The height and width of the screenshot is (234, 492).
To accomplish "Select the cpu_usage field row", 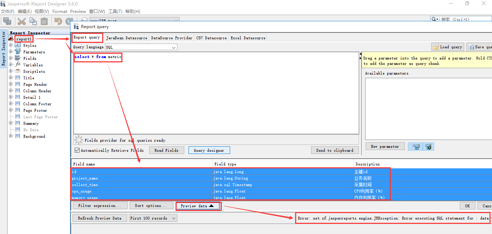I will pos(281,191).
